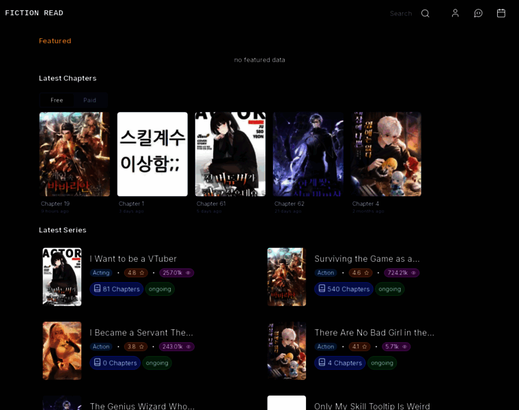Viewport: 519px width, 410px height.
Task: Click the Action tag on Surviving the Game
Action: pyautogui.click(x=326, y=273)
